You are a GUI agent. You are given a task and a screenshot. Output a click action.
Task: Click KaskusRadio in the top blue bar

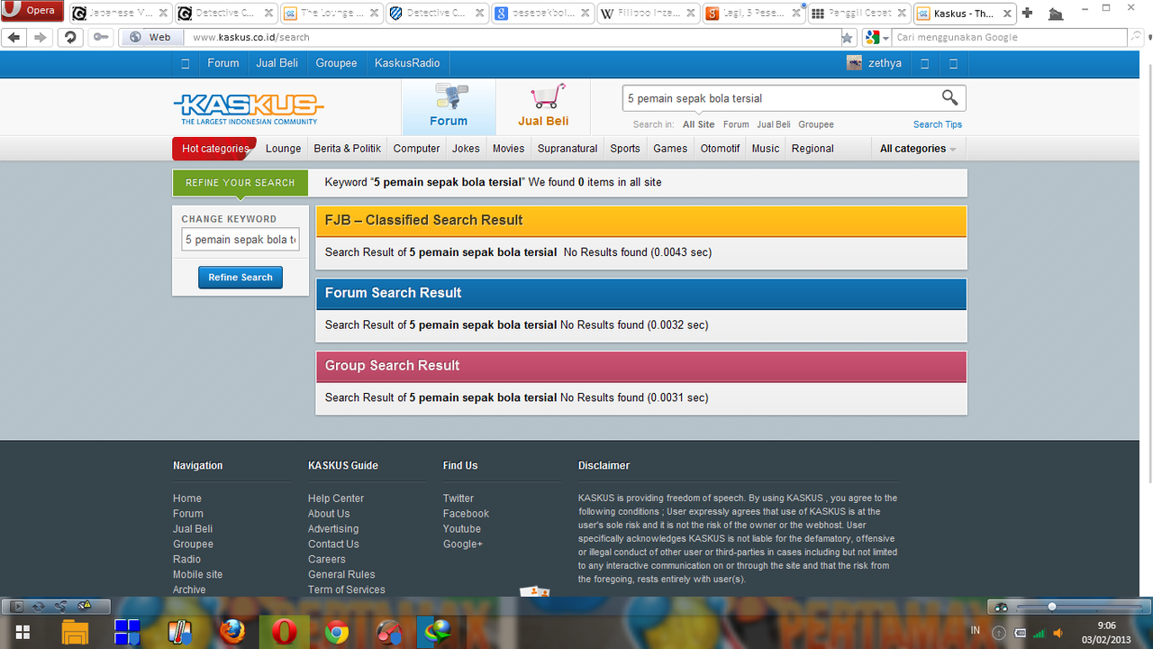407,63
